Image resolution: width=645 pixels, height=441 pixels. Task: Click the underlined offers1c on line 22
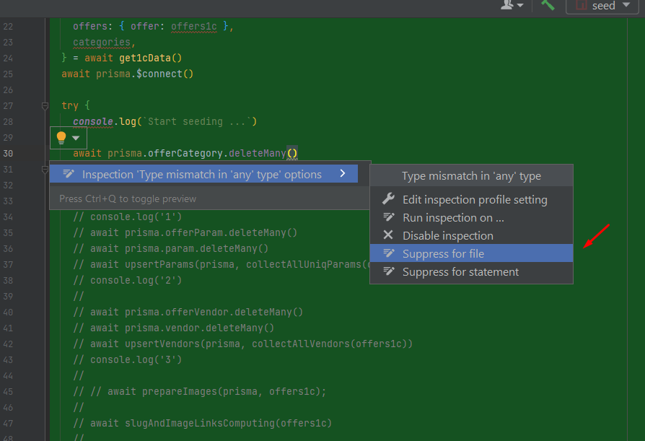click(194, 26)
